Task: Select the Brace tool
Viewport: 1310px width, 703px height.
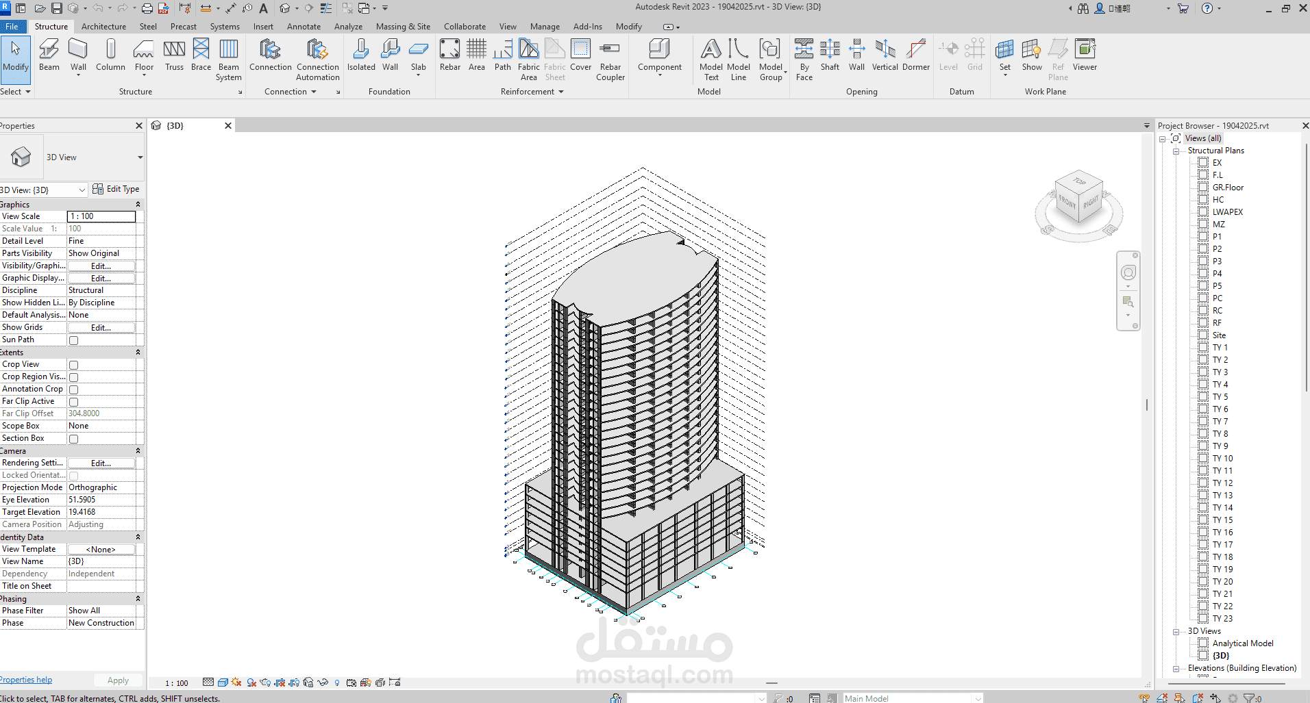Action: pyautogui.click(x=201, y=55)
